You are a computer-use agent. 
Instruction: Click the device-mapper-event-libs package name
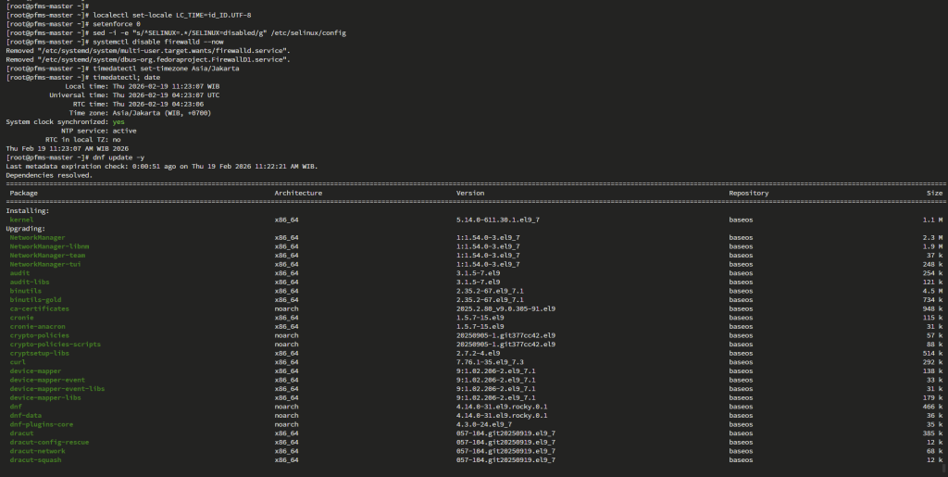(x=56, y=389)
